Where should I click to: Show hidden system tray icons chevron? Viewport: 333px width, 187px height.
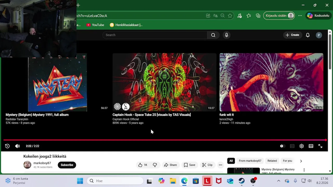pyautogui.click(x=279, y=181)
